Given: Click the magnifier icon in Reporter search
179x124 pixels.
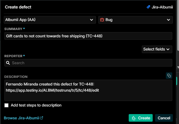Looking at the screenshot, I should pos(8,63).
